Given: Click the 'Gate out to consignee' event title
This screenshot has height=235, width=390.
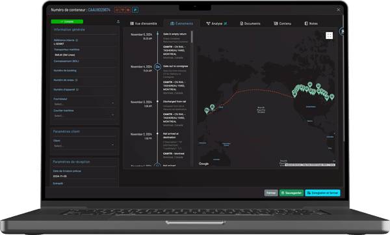Looking at the screenshot, I should [175, 66].
